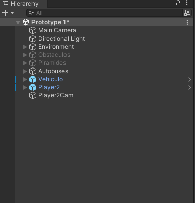Collapse the Prototype 1 scene foldout
The image size is (195, 203).
(18, 22)
